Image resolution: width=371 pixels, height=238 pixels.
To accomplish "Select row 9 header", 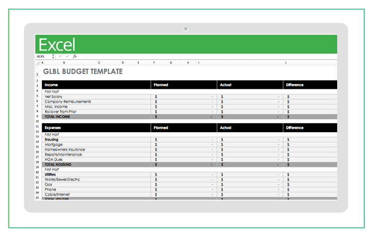I will [37, 117].
